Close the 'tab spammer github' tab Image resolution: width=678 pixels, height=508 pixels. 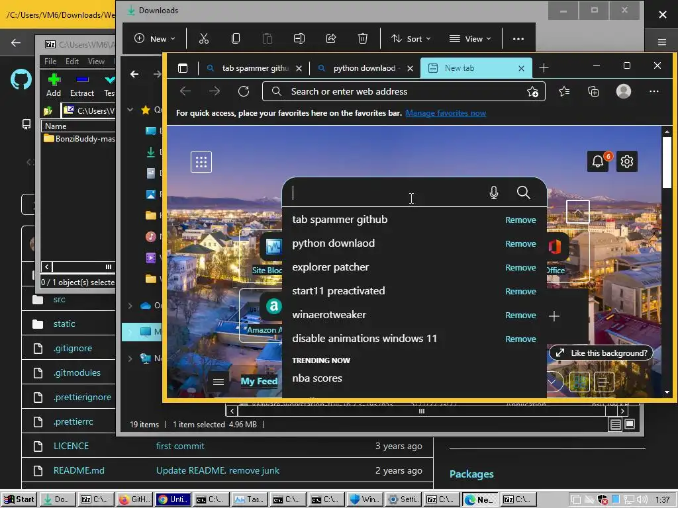[x=299, y=68]
